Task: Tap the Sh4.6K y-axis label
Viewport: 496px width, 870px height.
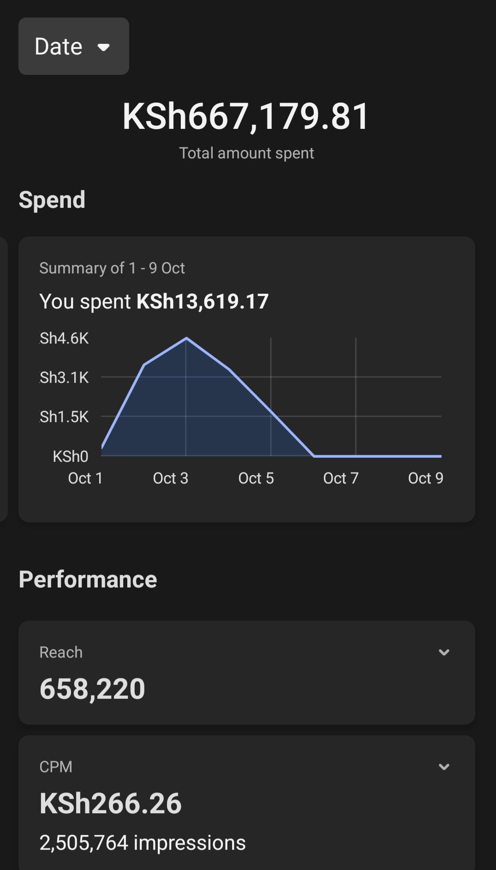Action: (64, 338)
